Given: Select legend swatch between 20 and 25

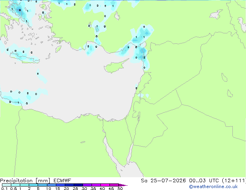Looking at the screenshot, I should (69, 185).
